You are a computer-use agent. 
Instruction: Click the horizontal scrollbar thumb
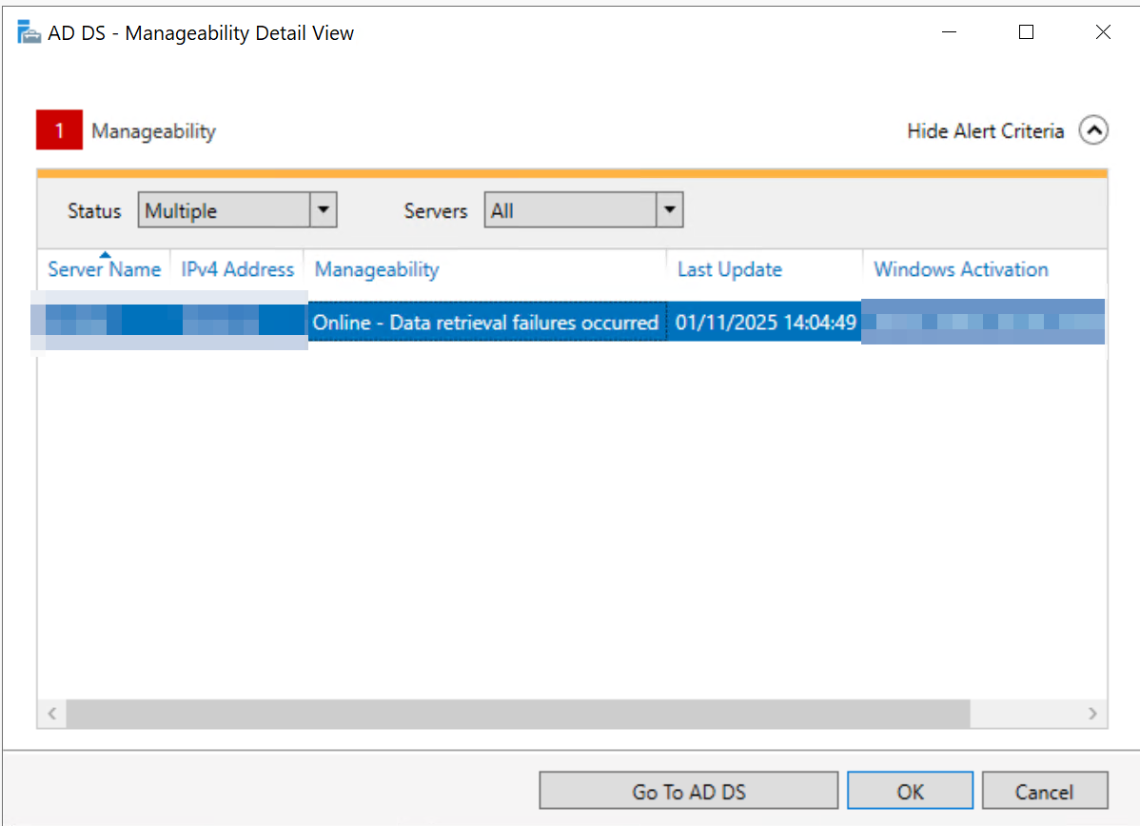518,714
